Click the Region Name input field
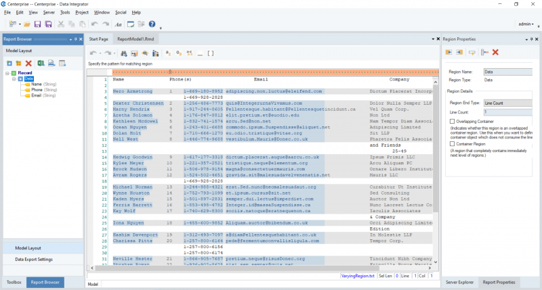 coord(508,71)
